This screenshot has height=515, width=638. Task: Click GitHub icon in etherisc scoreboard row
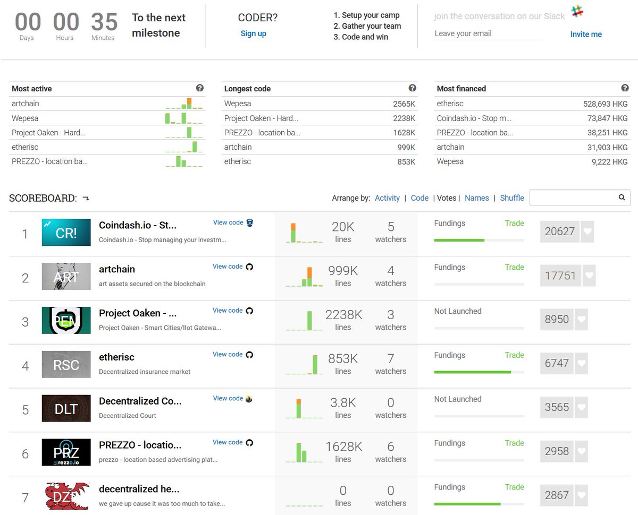pos(249,355)
